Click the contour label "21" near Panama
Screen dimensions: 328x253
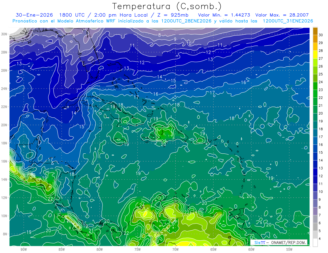click(x=91, y=231)
